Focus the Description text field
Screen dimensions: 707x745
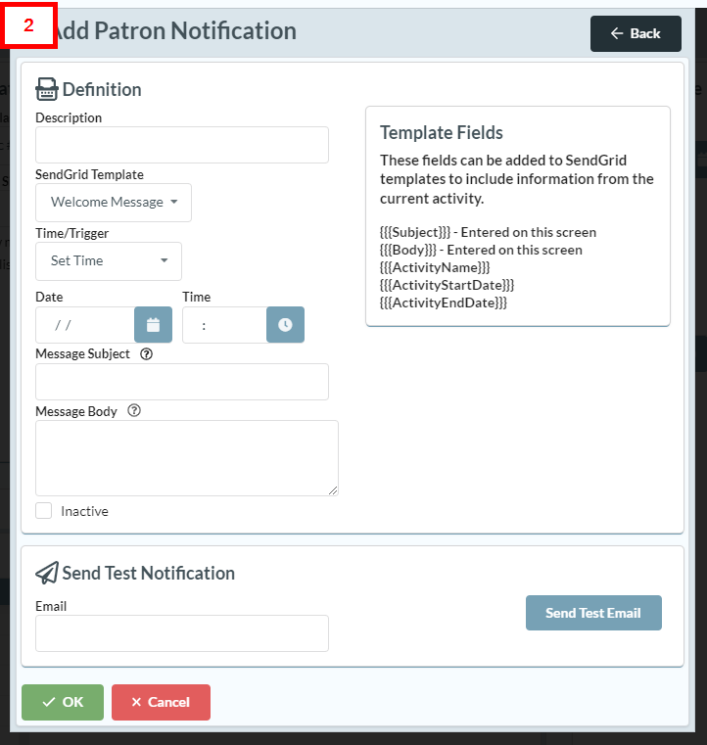[182, 145]
